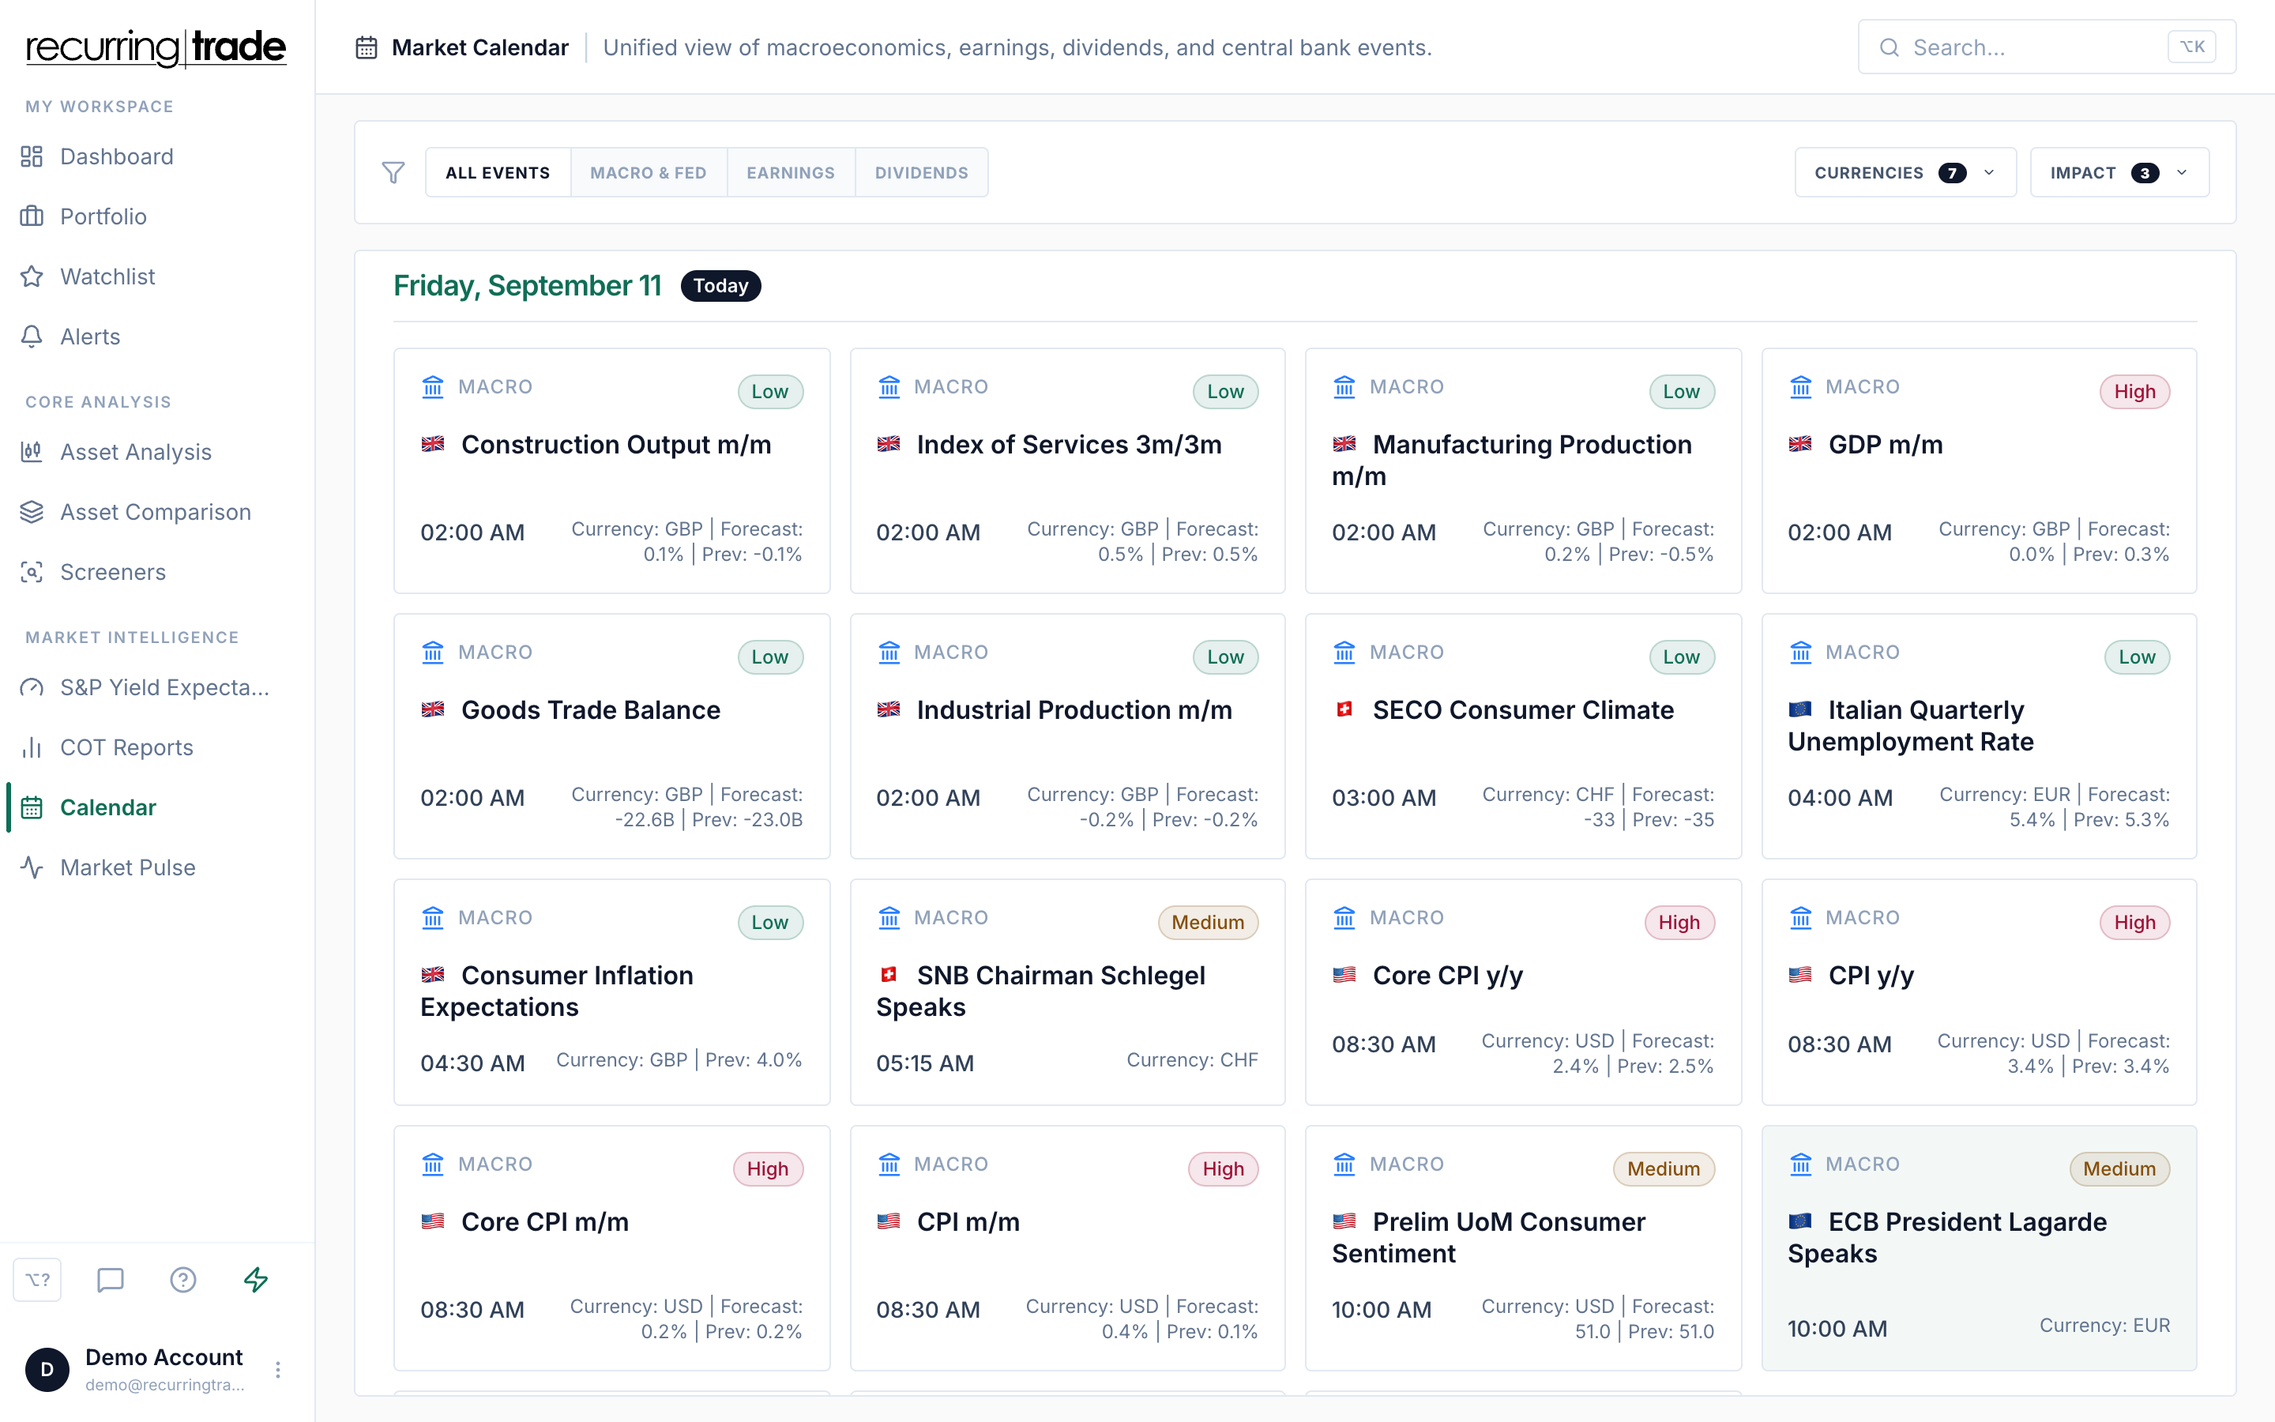Expand the Impact filter dropdown
Screen dimensions: 2275x1422
(x=2119, y=172)
